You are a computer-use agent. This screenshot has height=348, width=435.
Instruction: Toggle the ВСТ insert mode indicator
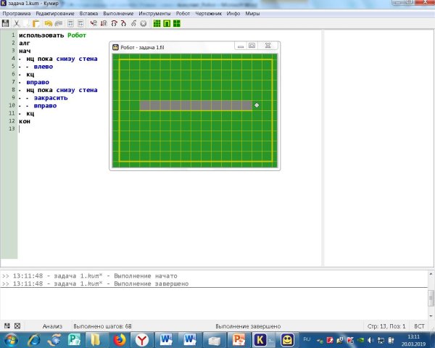click(x=419, y=326)
